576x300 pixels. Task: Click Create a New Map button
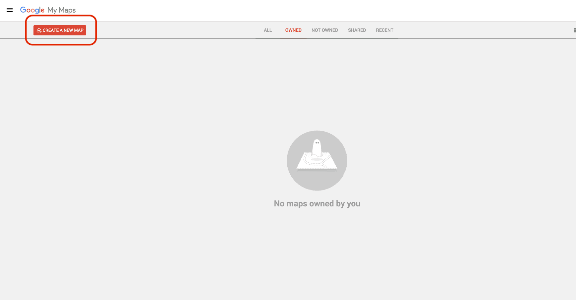coord(60,30)
